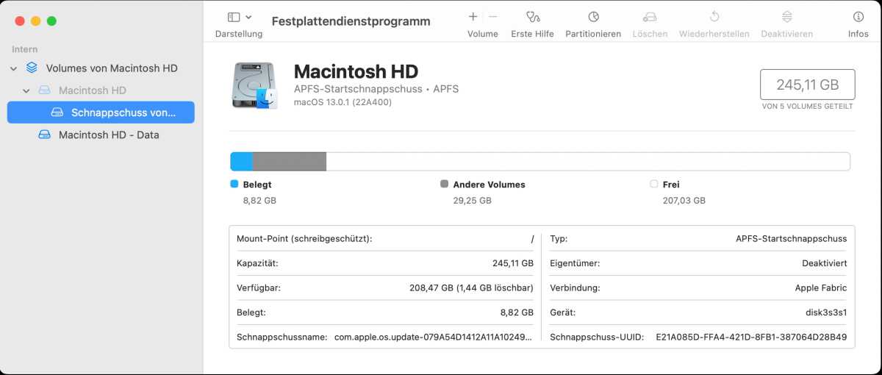882x375 pixels.
Task: Click the APFS-Startschnappschuss • APFS subtitle
Action: pyautogui.click(x=376, y=89)
